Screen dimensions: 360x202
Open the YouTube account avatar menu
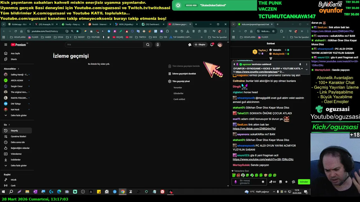click(220, 45)
